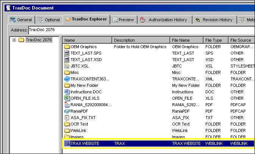Click the OCR Text folder icon
Viewport: 255px width, 154px height.
click(67, 124)
